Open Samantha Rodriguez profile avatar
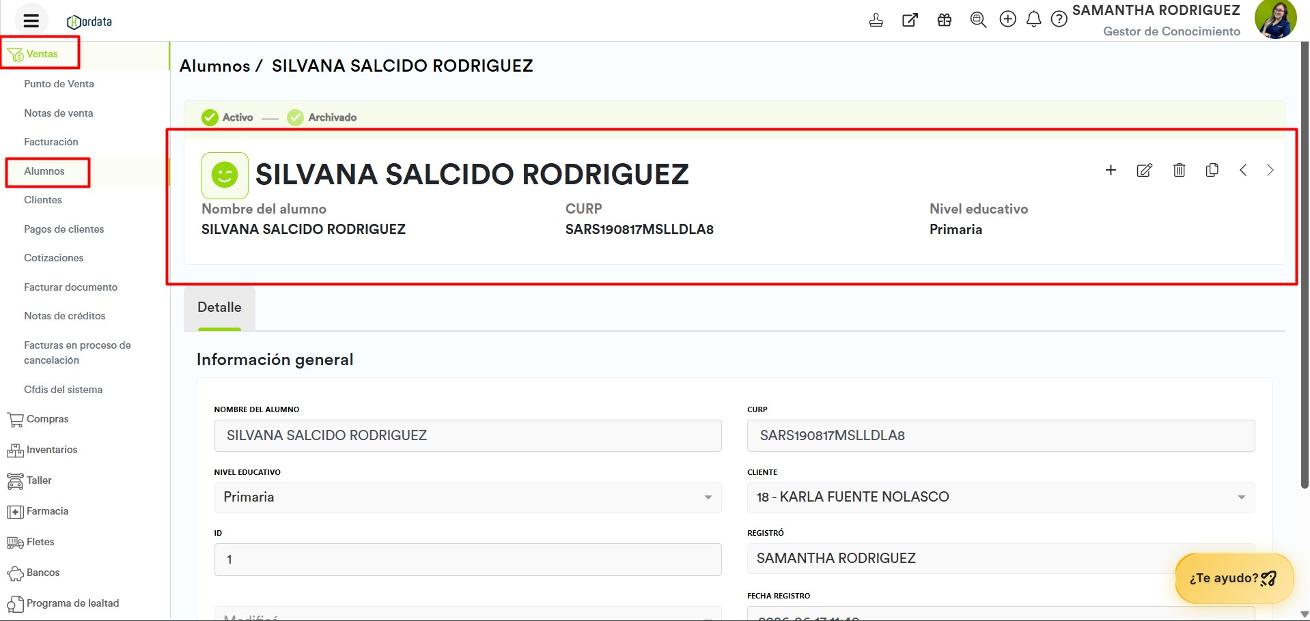The width and height of the screenshot is (1310, 621). (1275, 19)
